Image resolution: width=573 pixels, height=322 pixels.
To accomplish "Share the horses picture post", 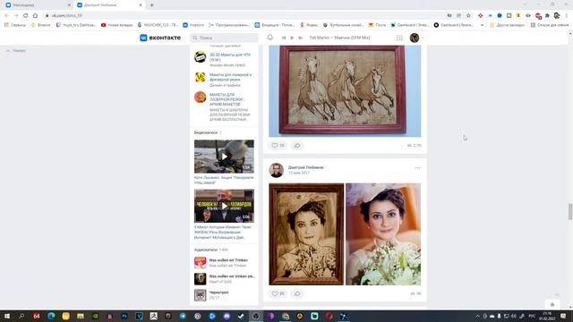I will point(297,145).
